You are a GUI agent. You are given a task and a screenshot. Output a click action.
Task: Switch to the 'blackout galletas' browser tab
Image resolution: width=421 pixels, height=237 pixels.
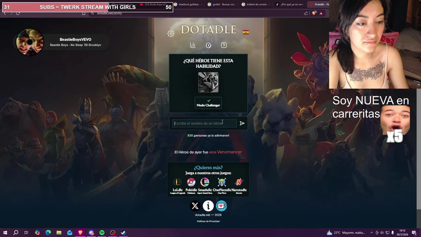pyautogui.click(x=188, y=4)
